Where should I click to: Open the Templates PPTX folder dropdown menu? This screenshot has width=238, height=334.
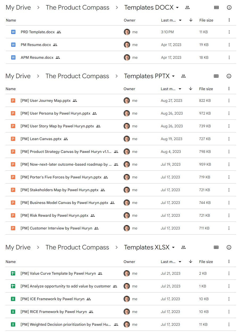pos(173,76)
